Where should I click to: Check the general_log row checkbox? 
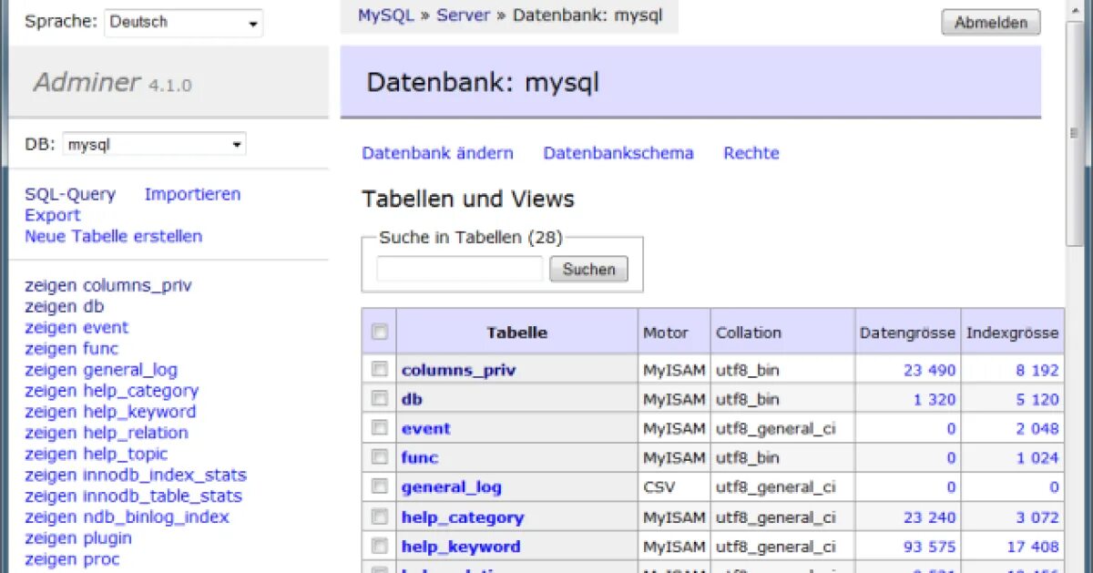point(380,487)
